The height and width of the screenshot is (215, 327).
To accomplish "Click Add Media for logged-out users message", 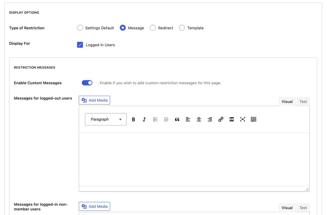I will click(x=94, y=100).
